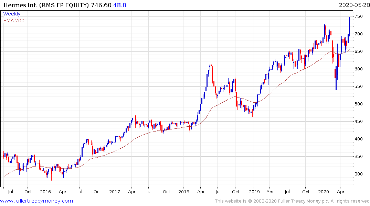Click the change value 48.8

pos(120,5)
